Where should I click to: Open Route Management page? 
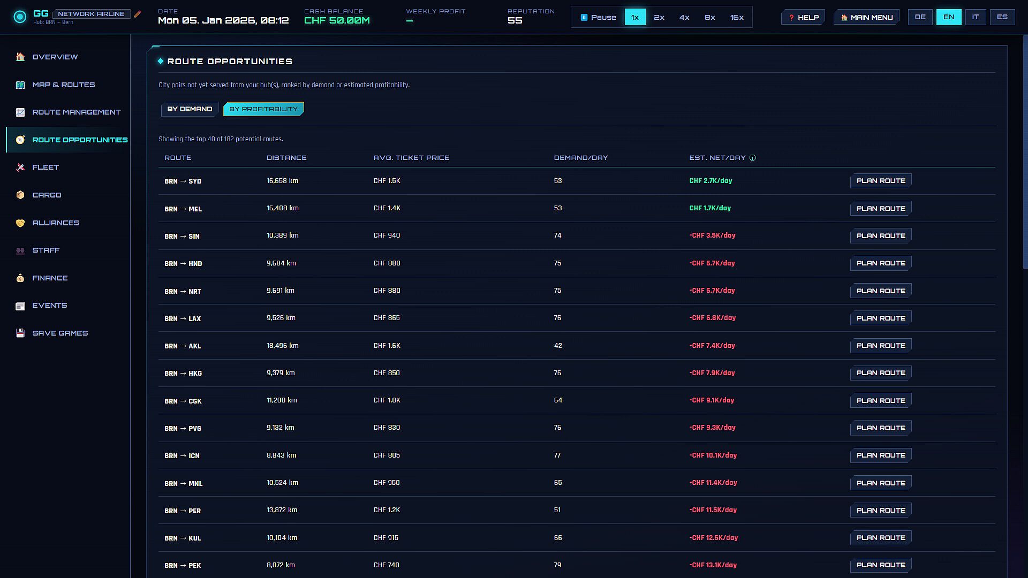click(68, 112)
